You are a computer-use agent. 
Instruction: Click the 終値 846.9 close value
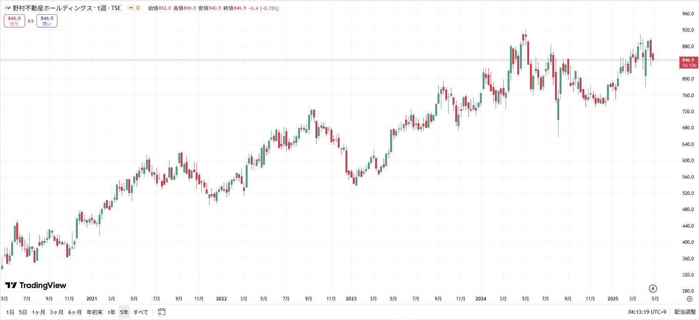coord(235,8)
